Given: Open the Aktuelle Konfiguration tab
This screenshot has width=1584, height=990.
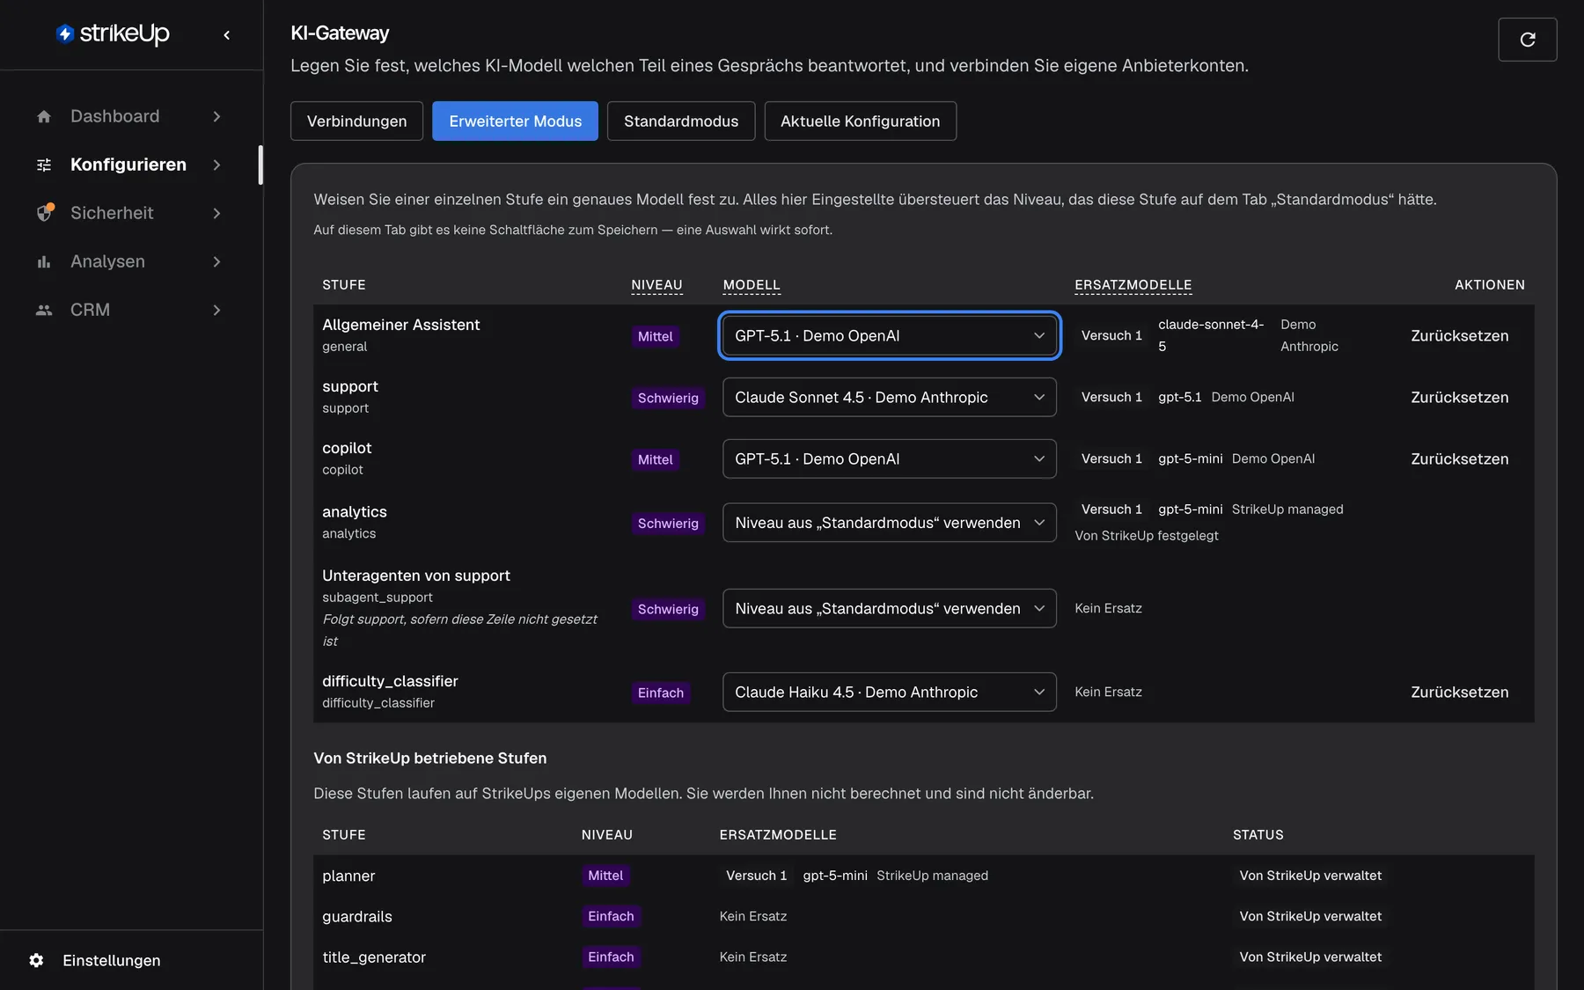Looking at the screenshot, I should 860,121.
